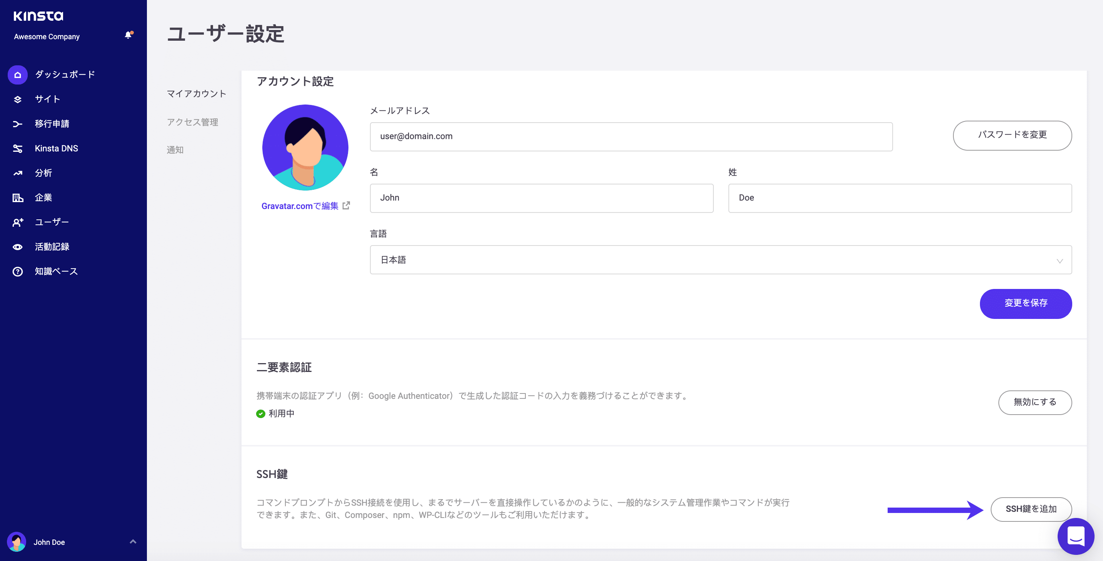1103x561 pixels.
Task: Open the intercom chat bubble
Action: point(1075,536)
